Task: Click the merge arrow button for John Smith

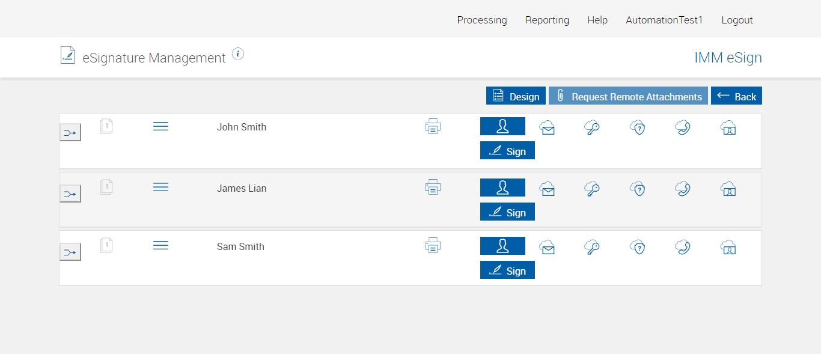Action: (x=70, y=133)
